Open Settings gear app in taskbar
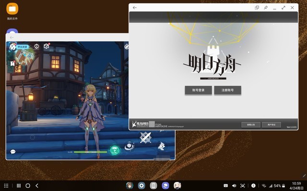Screen dimensions: 307x191 (142, 186)
